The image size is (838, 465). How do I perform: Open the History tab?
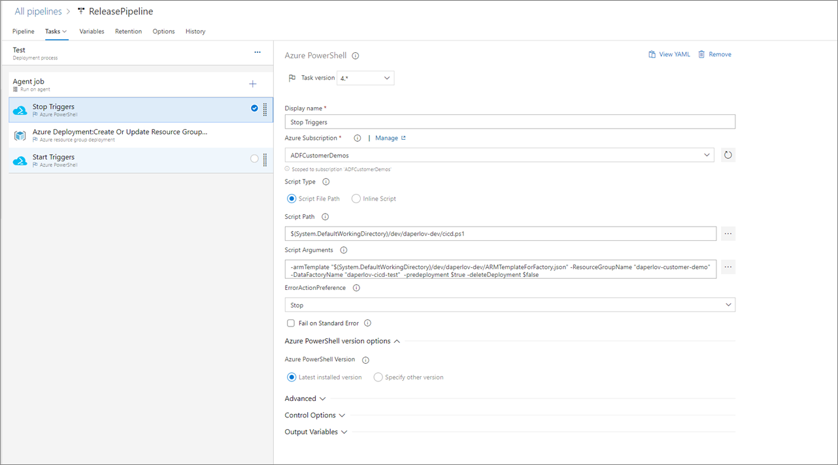pyautogui.click(x=195, y=31)
